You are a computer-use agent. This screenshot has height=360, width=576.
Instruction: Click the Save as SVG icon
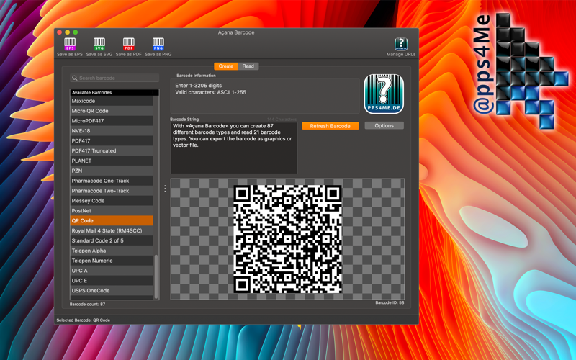point(99,44)
